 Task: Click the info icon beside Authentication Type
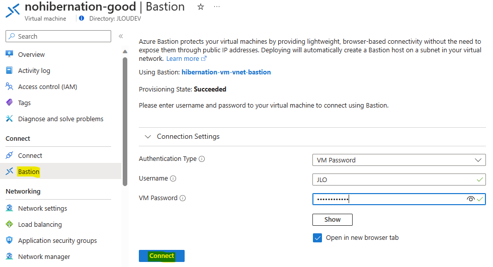click(202, 159)
